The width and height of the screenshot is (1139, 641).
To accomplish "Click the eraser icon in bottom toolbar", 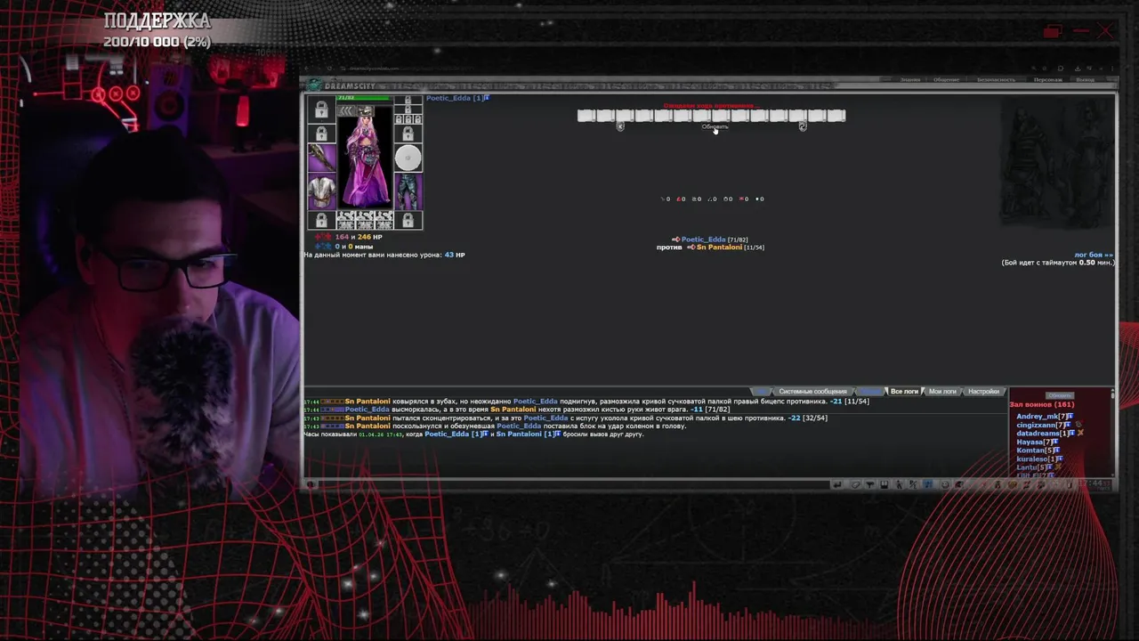I will coord(856,484).
